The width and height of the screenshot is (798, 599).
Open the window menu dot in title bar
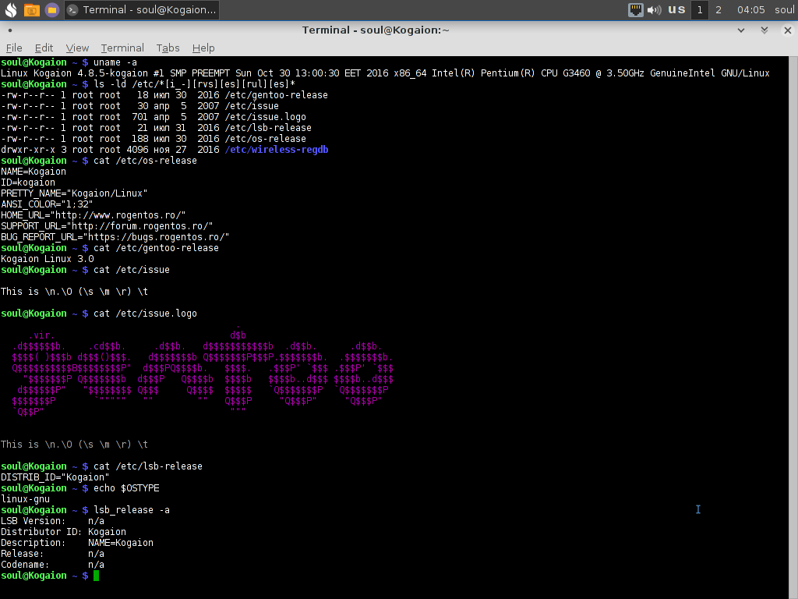pos(9,30)
